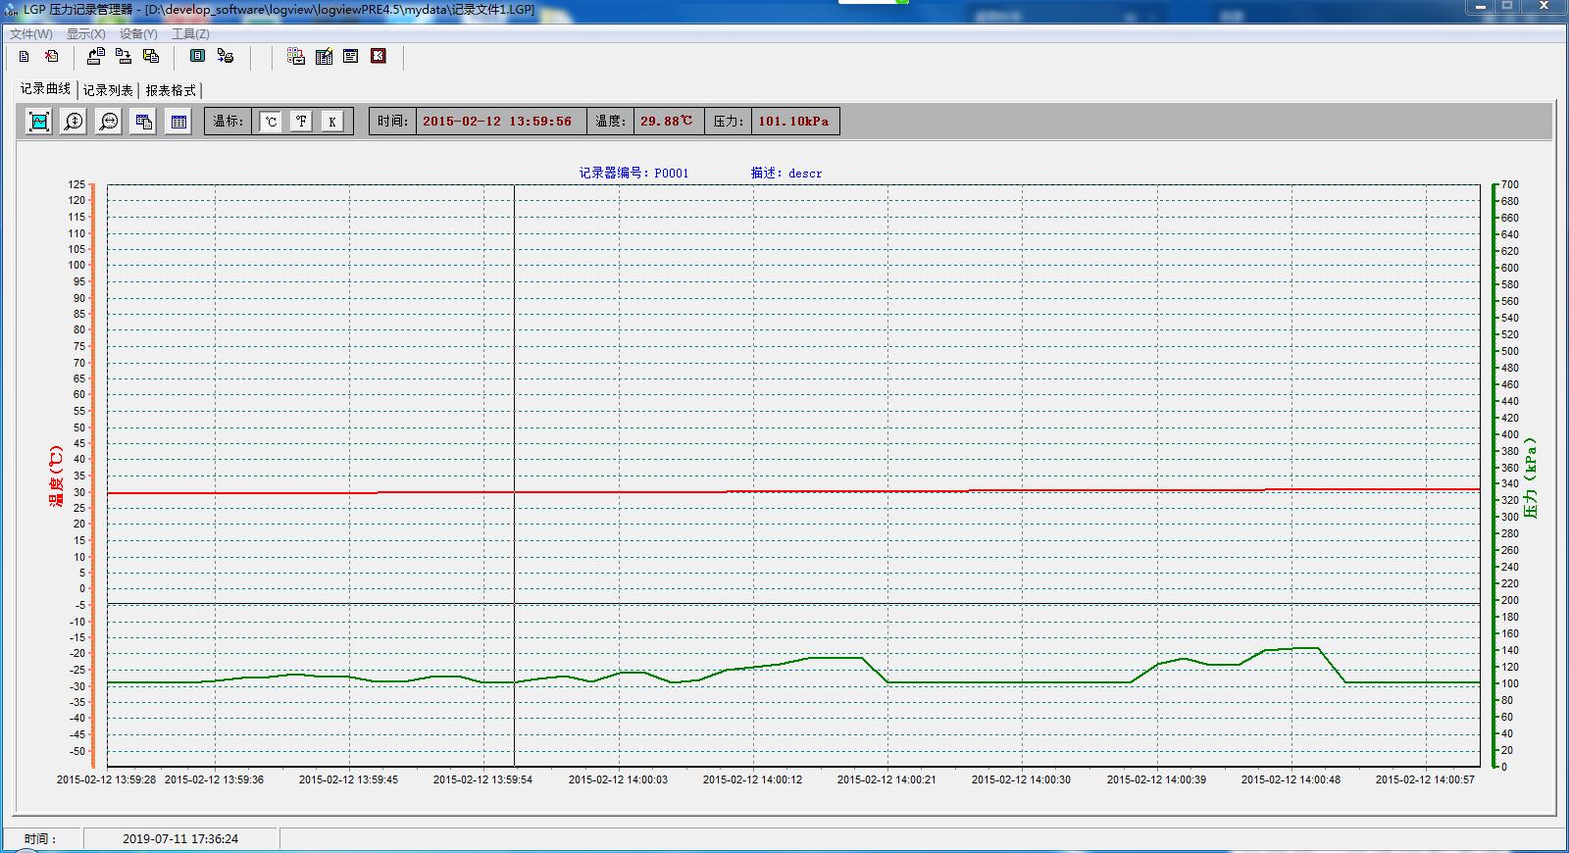Image resolution: width=1569 pixels, height=853 pixels.
Task: Click the new file document icon
Action: click(x=25, y=57)
